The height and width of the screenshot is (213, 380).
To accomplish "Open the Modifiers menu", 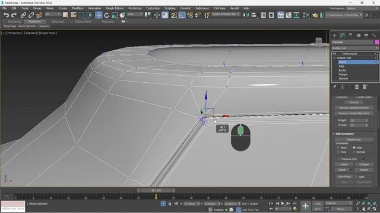I will pos(78,8).
